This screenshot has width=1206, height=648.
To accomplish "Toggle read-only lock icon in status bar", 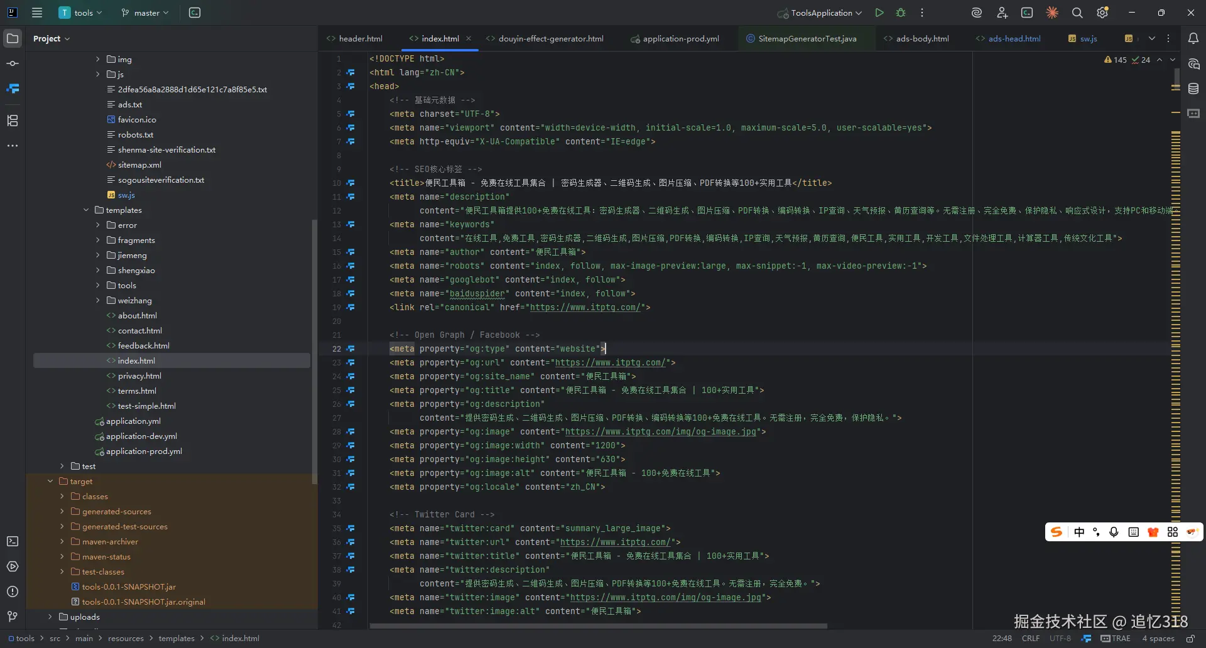I will point(1190,639).
